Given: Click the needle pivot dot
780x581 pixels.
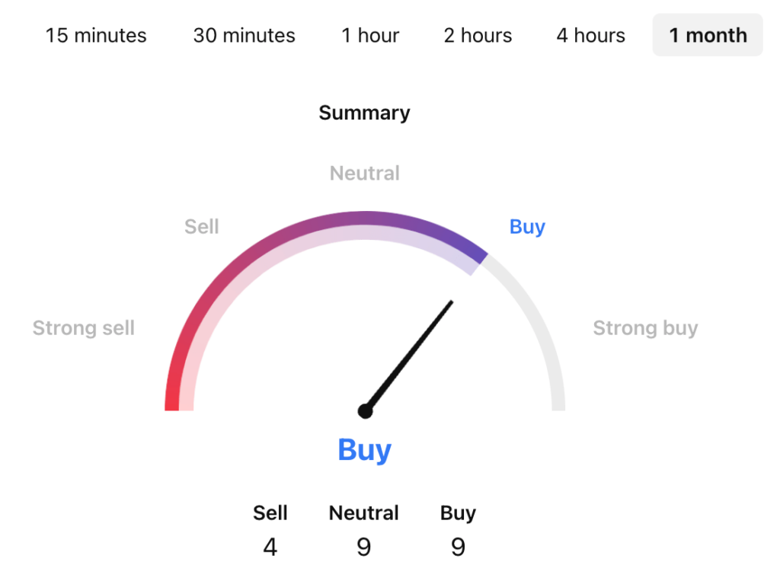Looking at the screenshot, I should (366, 411).
